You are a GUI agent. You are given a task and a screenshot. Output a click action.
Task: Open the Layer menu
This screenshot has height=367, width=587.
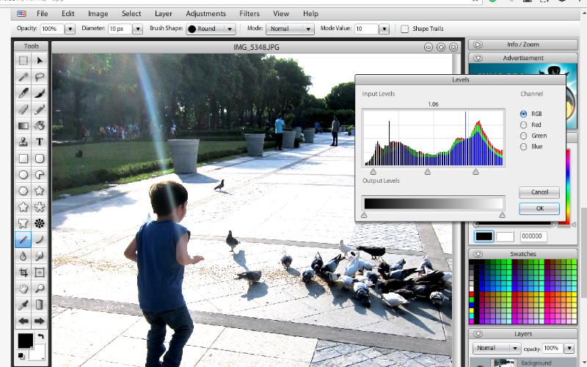pos(164,13)
